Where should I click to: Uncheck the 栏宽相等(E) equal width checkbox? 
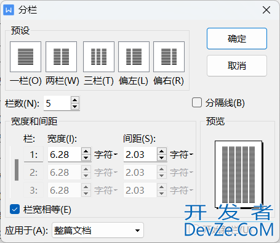click(15, 210)
